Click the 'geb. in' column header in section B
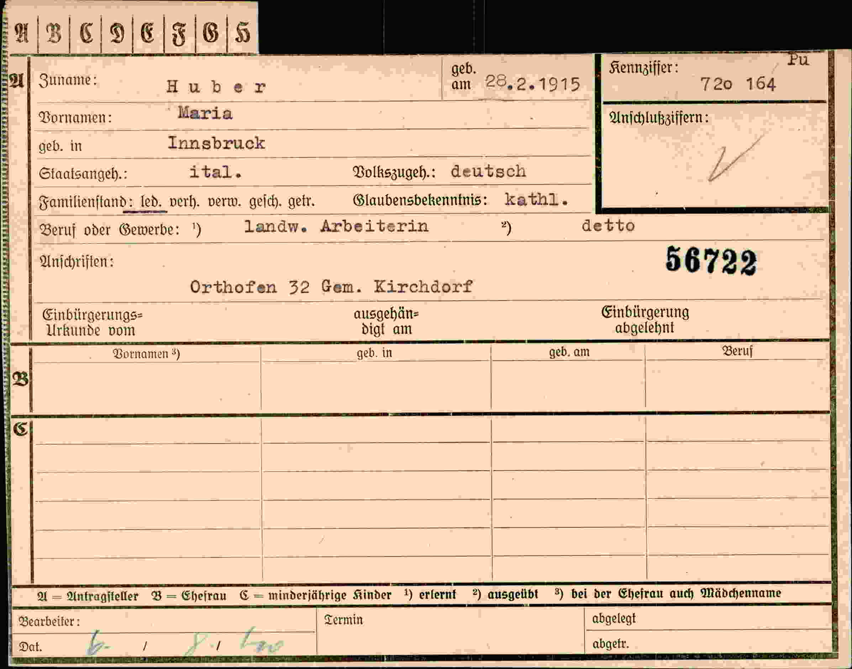Screen dimensions: 852x669 [x=374, y=353]
